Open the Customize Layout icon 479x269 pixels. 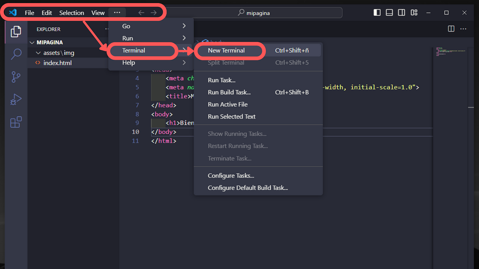pos(414,12)
